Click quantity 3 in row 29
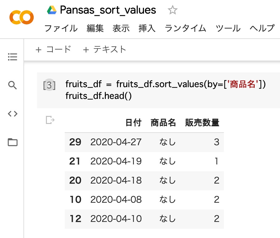Viewport: 280px width, 238px height. pyautogui.click(x=216, y=142)
